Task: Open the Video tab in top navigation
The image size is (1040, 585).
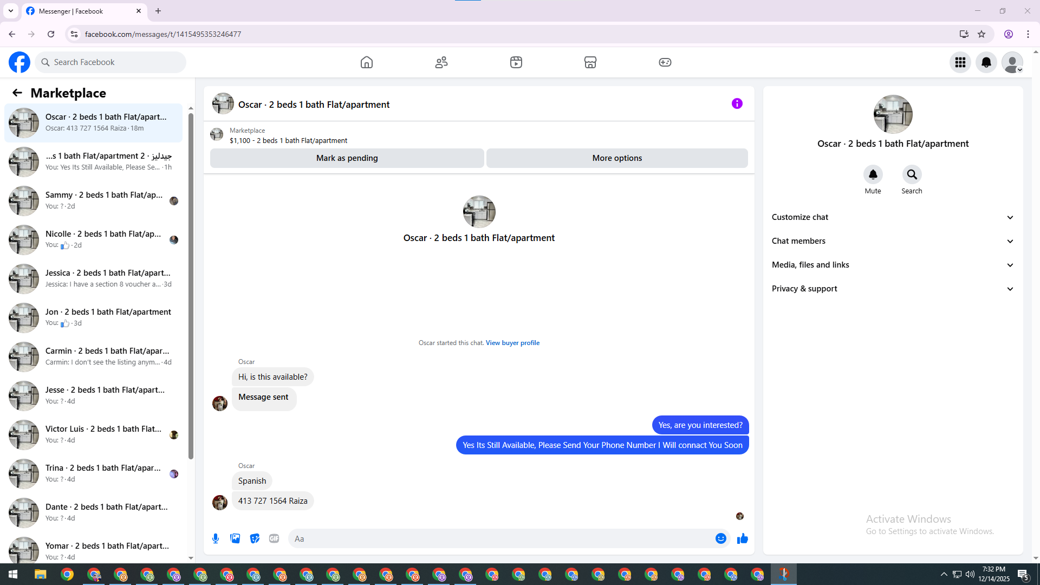Action: click(516, 62)
